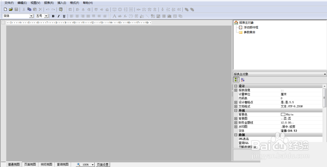Open the 编辑(E) menu

22,3
